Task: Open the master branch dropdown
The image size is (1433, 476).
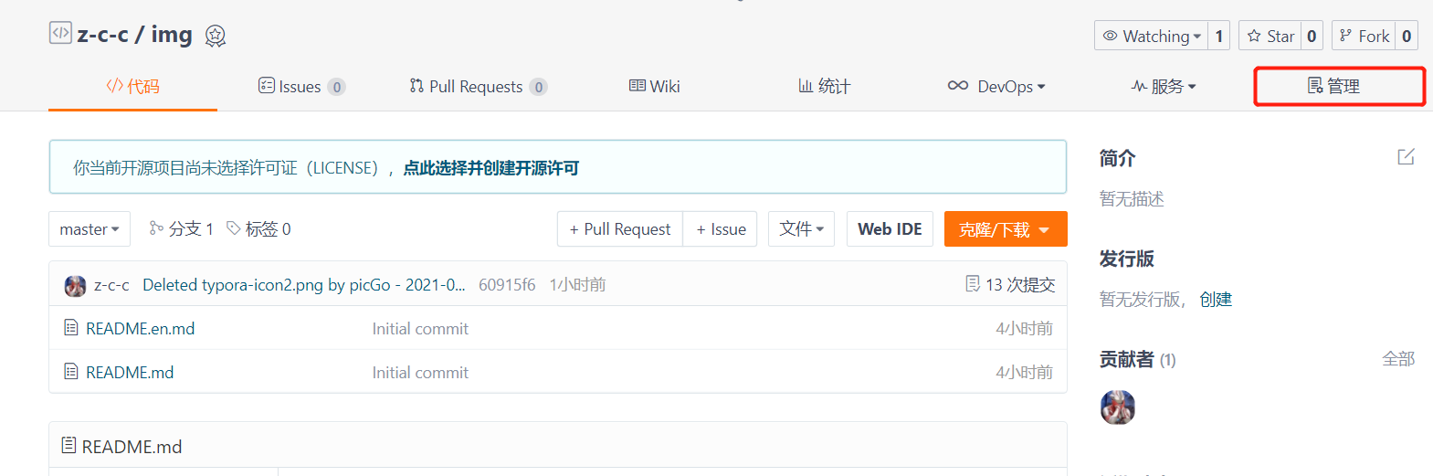Action: (90, 229)
